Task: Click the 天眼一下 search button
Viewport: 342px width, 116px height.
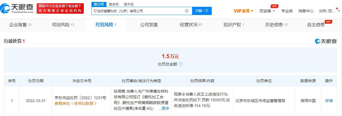Action: point(202,11)
